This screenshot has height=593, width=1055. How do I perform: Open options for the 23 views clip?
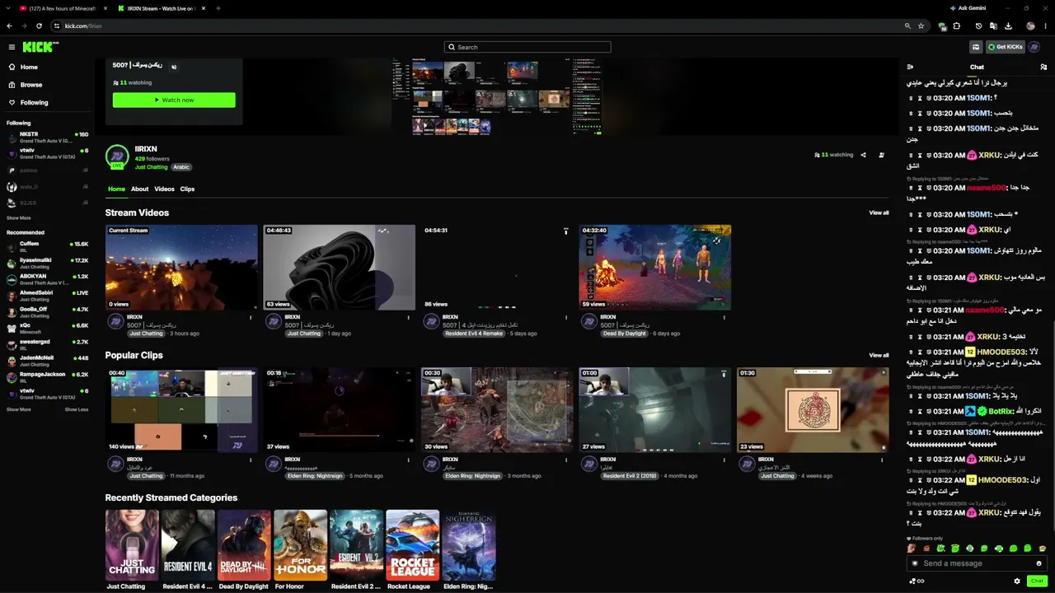882,460
